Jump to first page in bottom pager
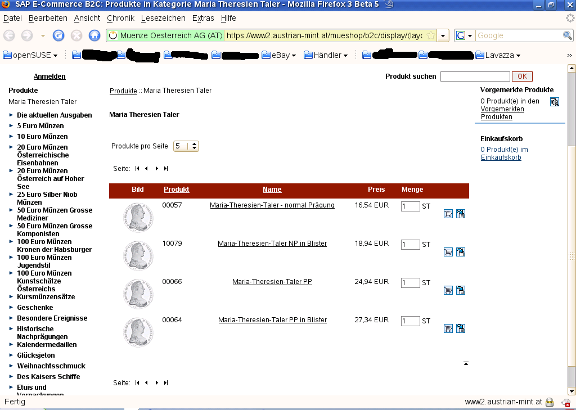Screen dimensions: 576x410 (137, 383)
